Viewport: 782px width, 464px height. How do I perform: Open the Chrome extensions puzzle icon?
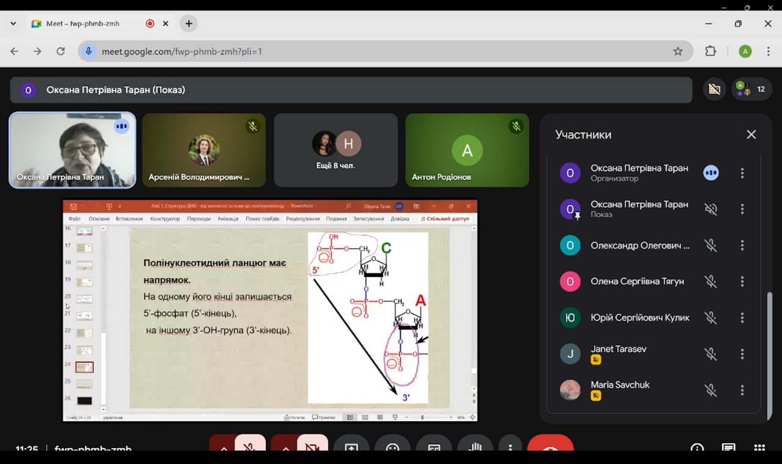pyautogui.click(x=711, y=51)
